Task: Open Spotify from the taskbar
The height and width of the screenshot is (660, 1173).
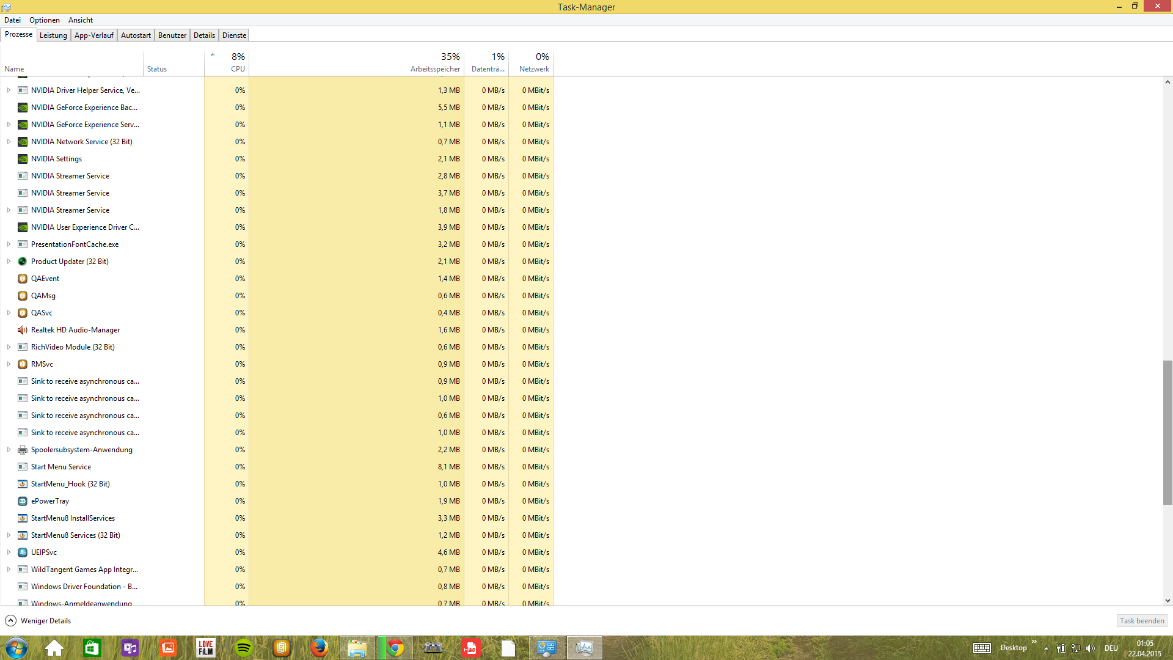Action: 244,648
